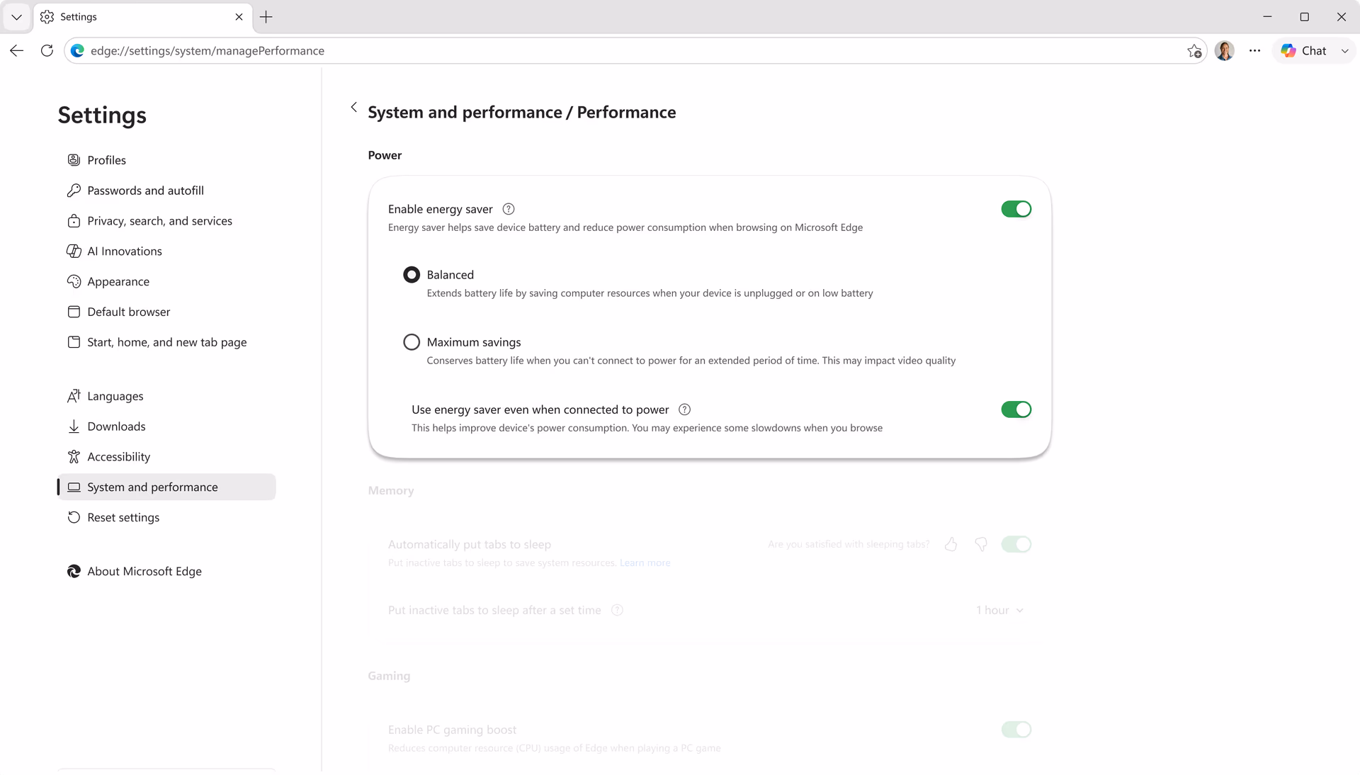The image size is (1360, 775).
Task: Select the Balanced radio option
Action: [x=412, y=275]
